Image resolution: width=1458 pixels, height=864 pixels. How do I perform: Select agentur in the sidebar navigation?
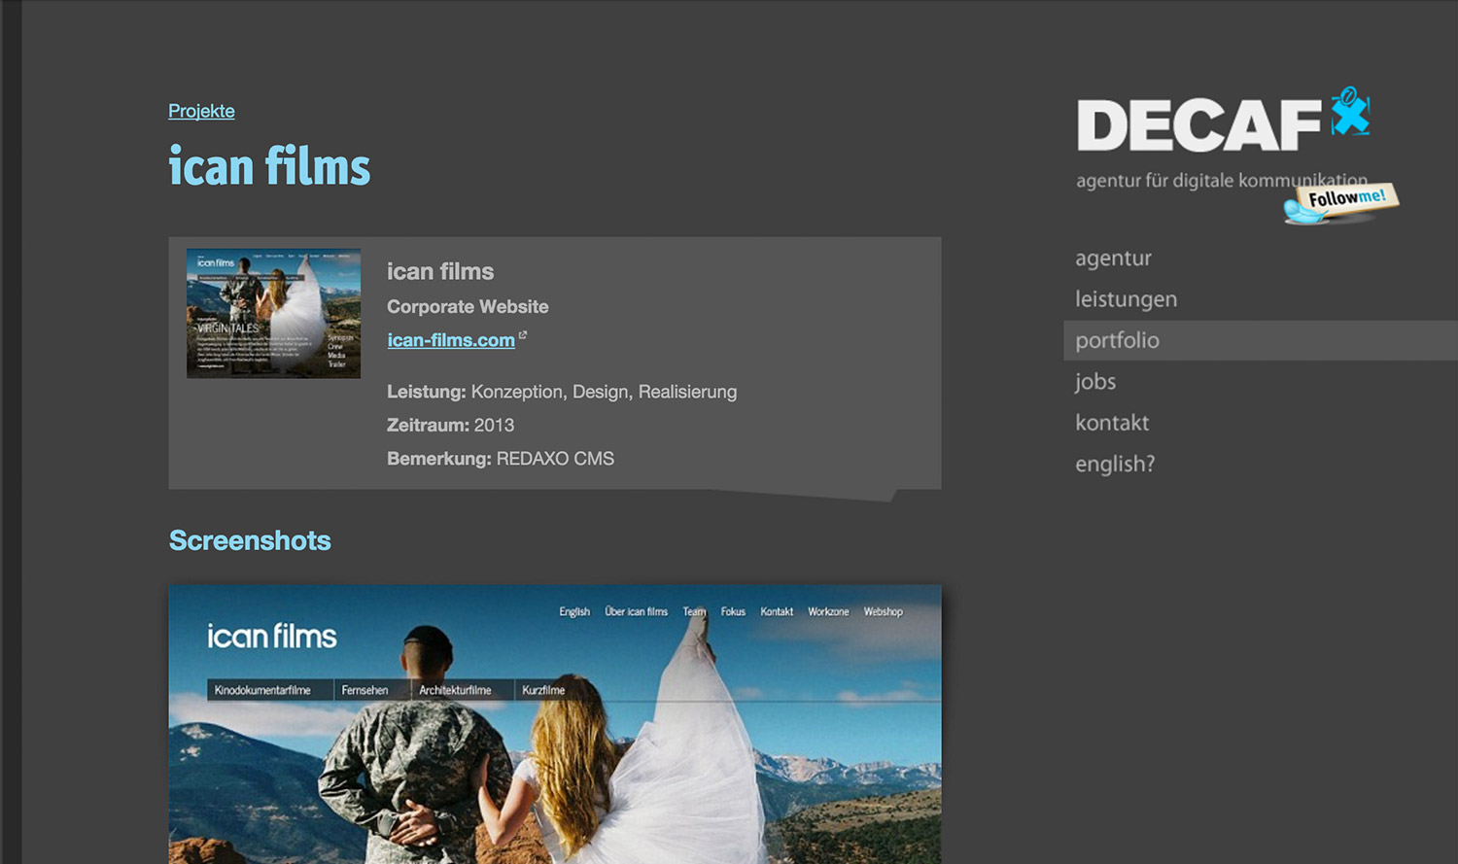coord(1113,258)
